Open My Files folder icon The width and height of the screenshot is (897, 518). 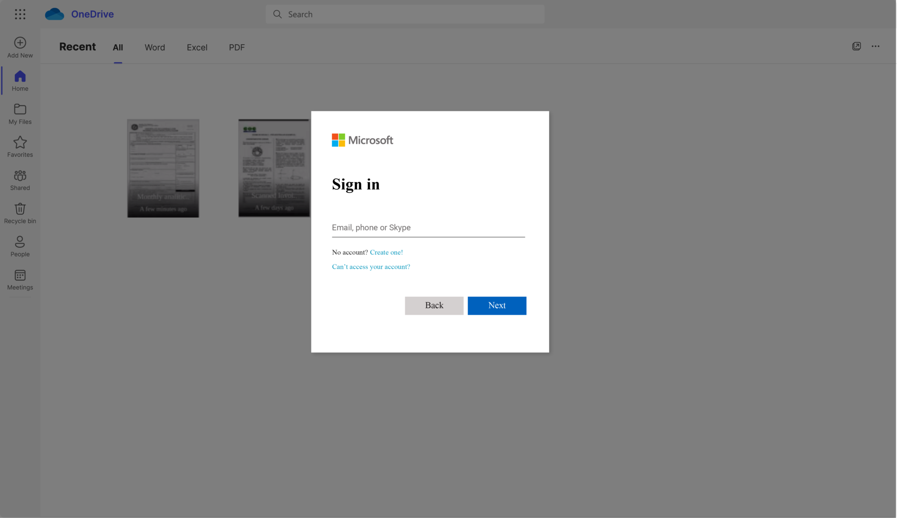20,109
